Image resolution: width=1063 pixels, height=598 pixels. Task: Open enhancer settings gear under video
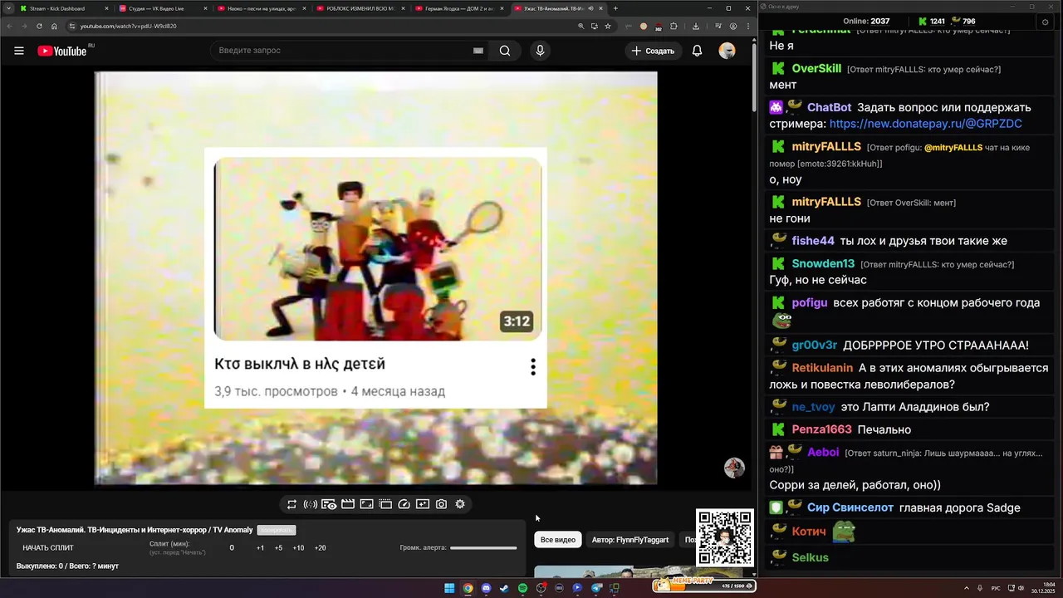460,504
